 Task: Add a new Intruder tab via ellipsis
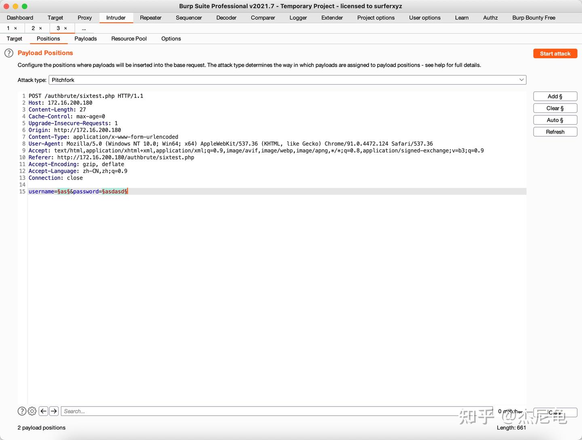click(84, 28)
